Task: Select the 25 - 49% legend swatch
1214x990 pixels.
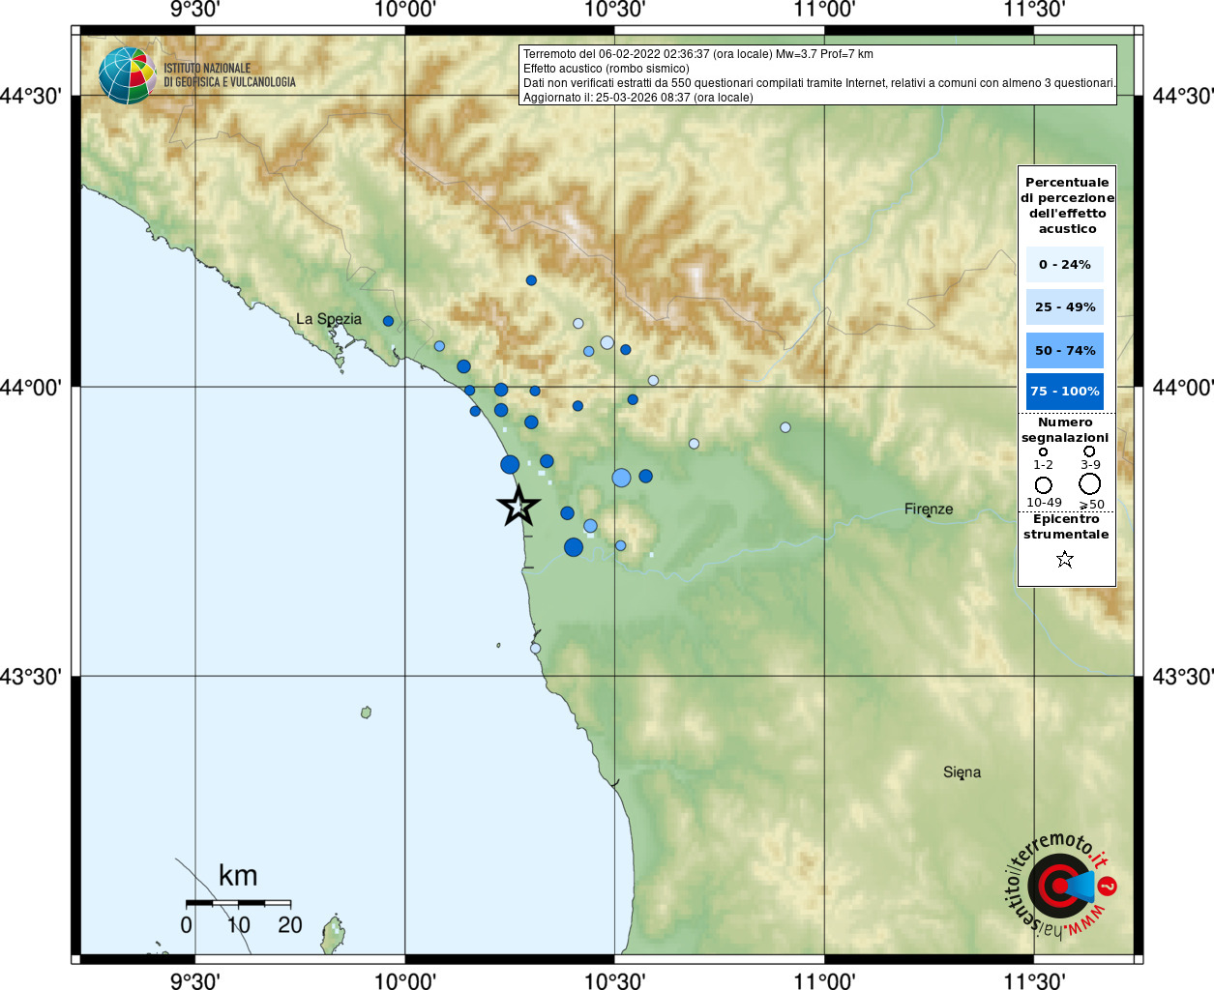Action: 1064,307
